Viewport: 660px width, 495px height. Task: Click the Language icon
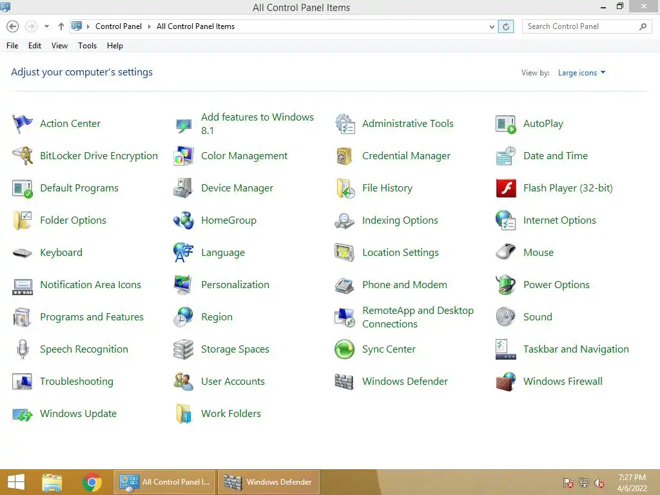click(184, 253)
